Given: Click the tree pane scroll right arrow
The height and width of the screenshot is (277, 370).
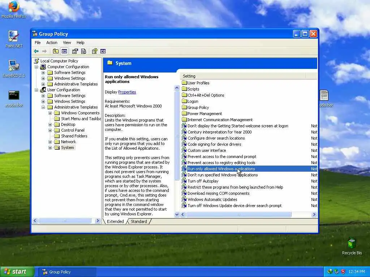Looking at the screenshot, I should pyautogui.click(x=98, y=221).
